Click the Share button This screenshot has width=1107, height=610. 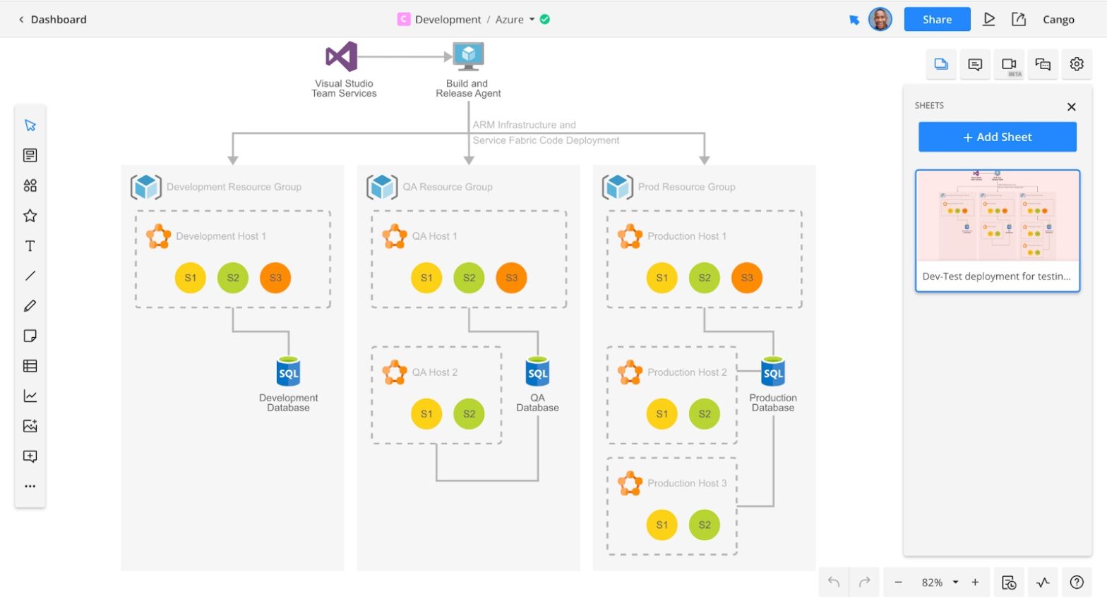click(x=937, y=19)
